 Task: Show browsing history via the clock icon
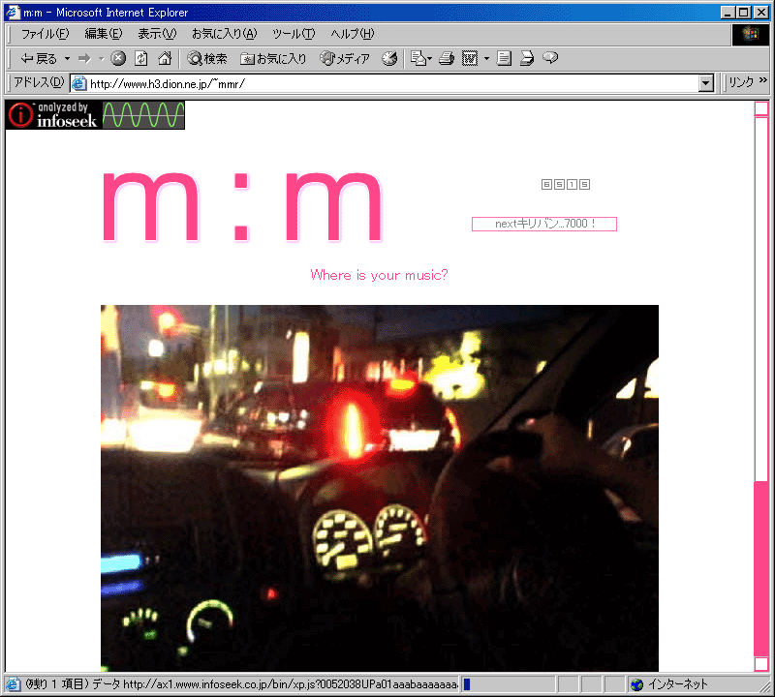389,58
